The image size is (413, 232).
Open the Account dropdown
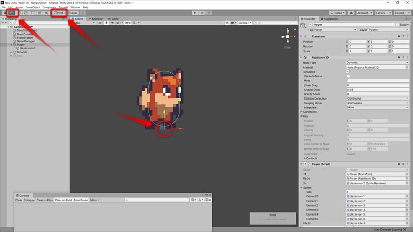[x=364, y=13]
